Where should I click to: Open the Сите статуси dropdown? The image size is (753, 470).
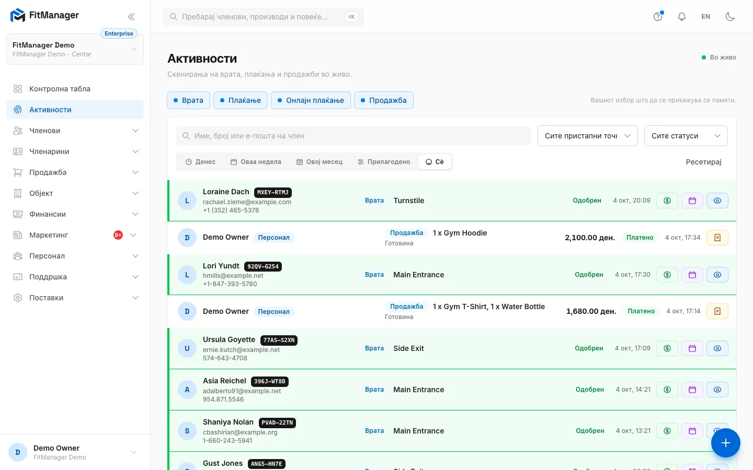click(x=686, y=136)
